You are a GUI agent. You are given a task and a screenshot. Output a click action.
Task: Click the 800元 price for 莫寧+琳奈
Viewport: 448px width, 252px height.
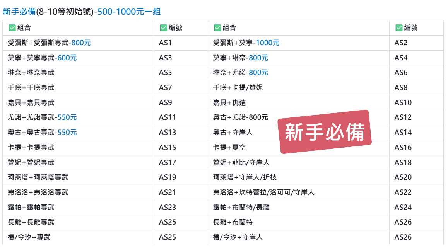coord(258,58)
